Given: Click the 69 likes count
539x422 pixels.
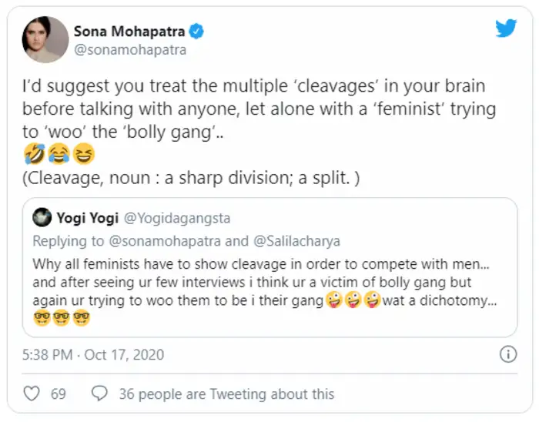Looking at the screenshot, I should point(59,394).
